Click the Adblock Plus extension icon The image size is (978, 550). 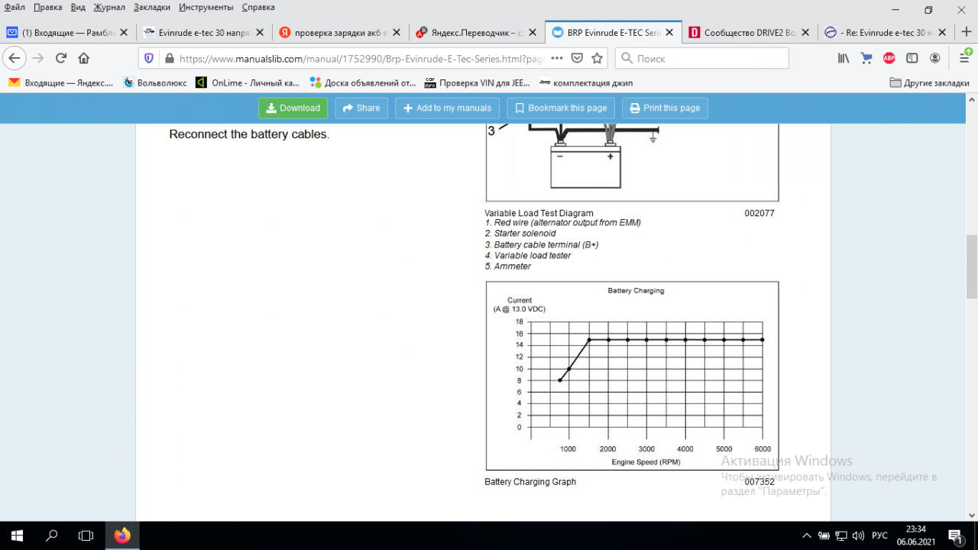889,58
